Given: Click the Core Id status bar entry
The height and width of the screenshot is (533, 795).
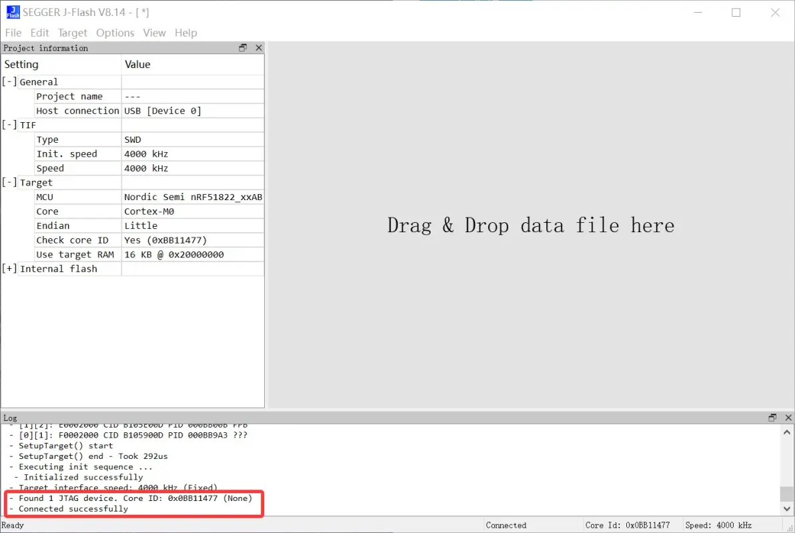Looking at the screenshot, I should point(627,526).
